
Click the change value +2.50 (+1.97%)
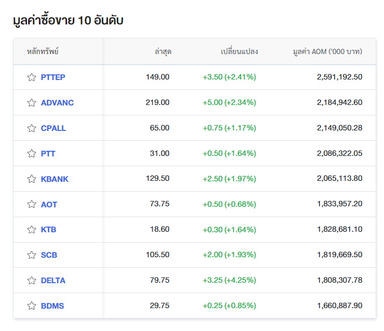pos(229,179)
